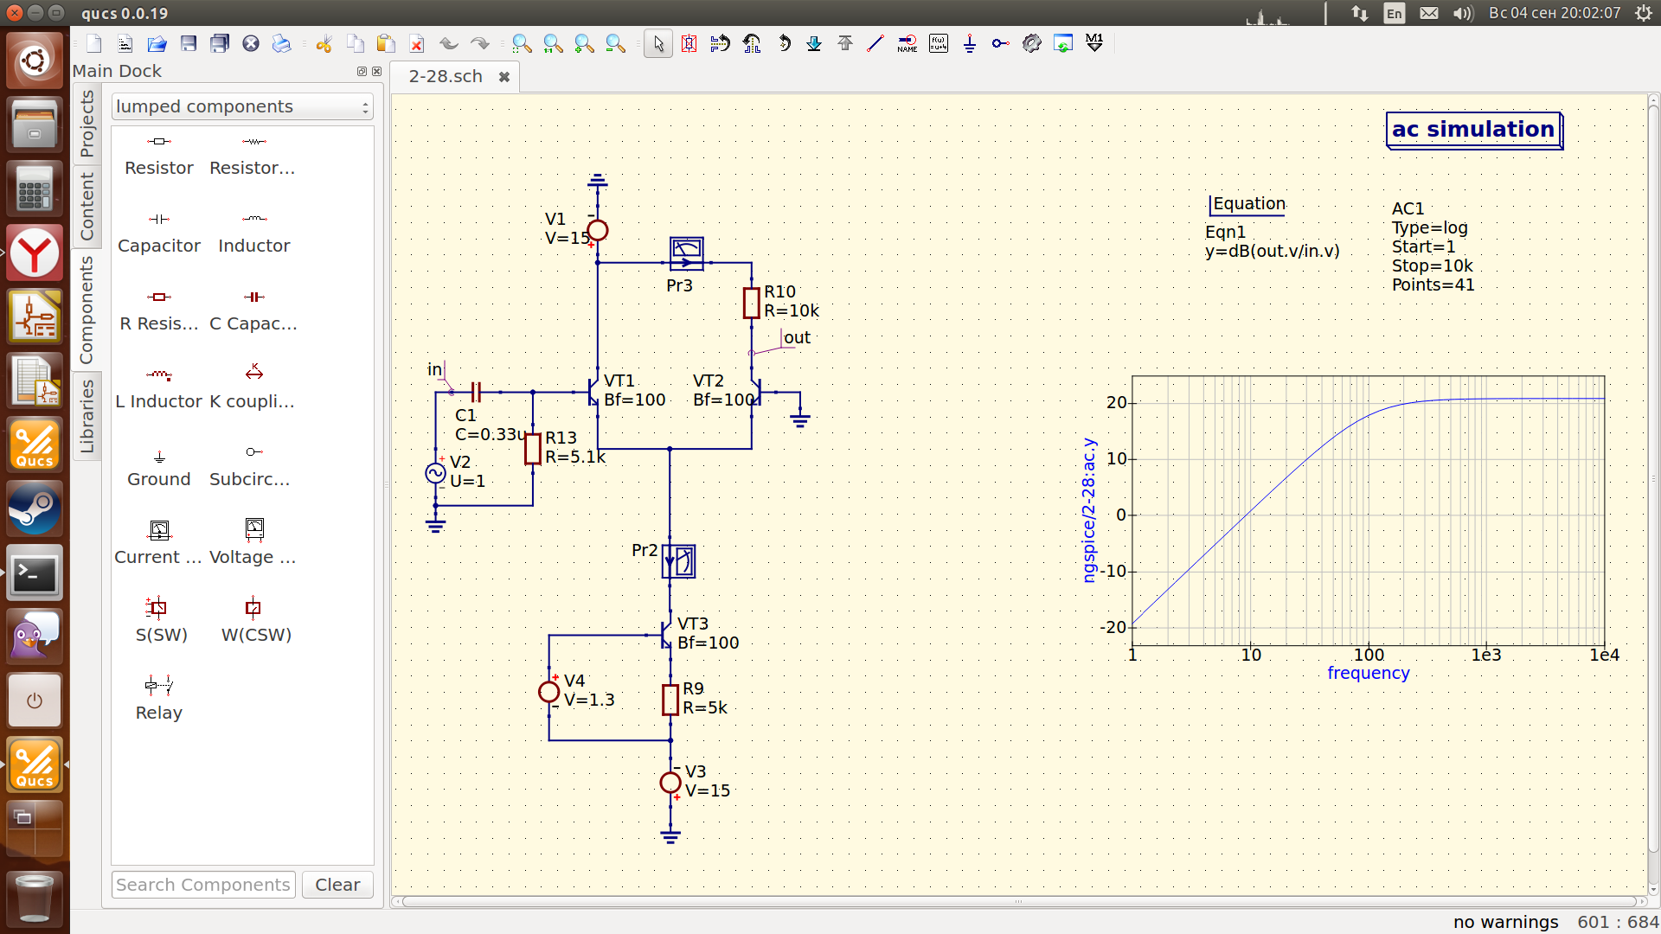The image size is (1661, 934).
Task: Set a marker on the graph (M1)
Action: [x=1094, y=43]
